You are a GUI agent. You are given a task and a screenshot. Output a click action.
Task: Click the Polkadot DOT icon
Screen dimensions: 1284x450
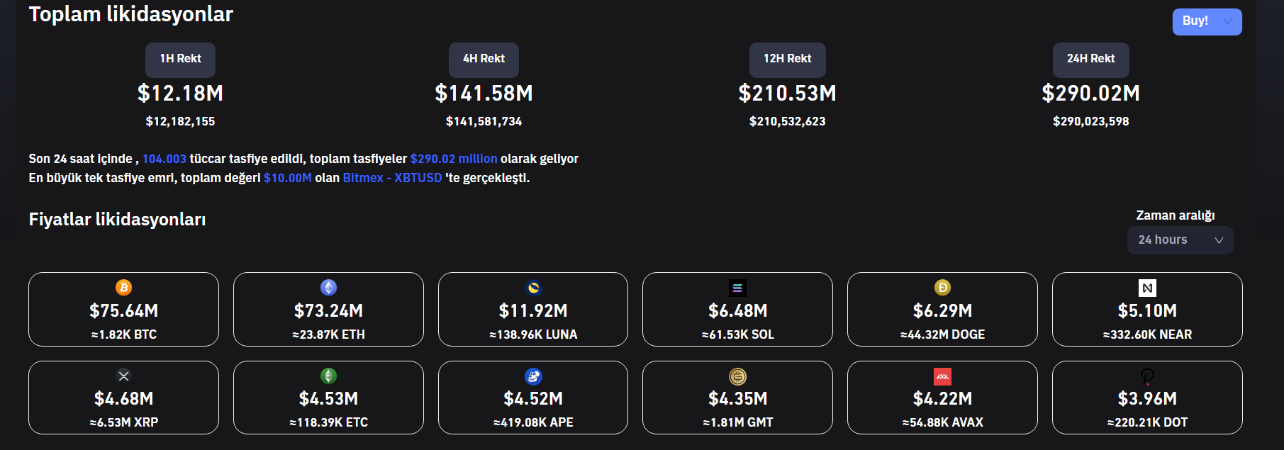coord(1147,376)
